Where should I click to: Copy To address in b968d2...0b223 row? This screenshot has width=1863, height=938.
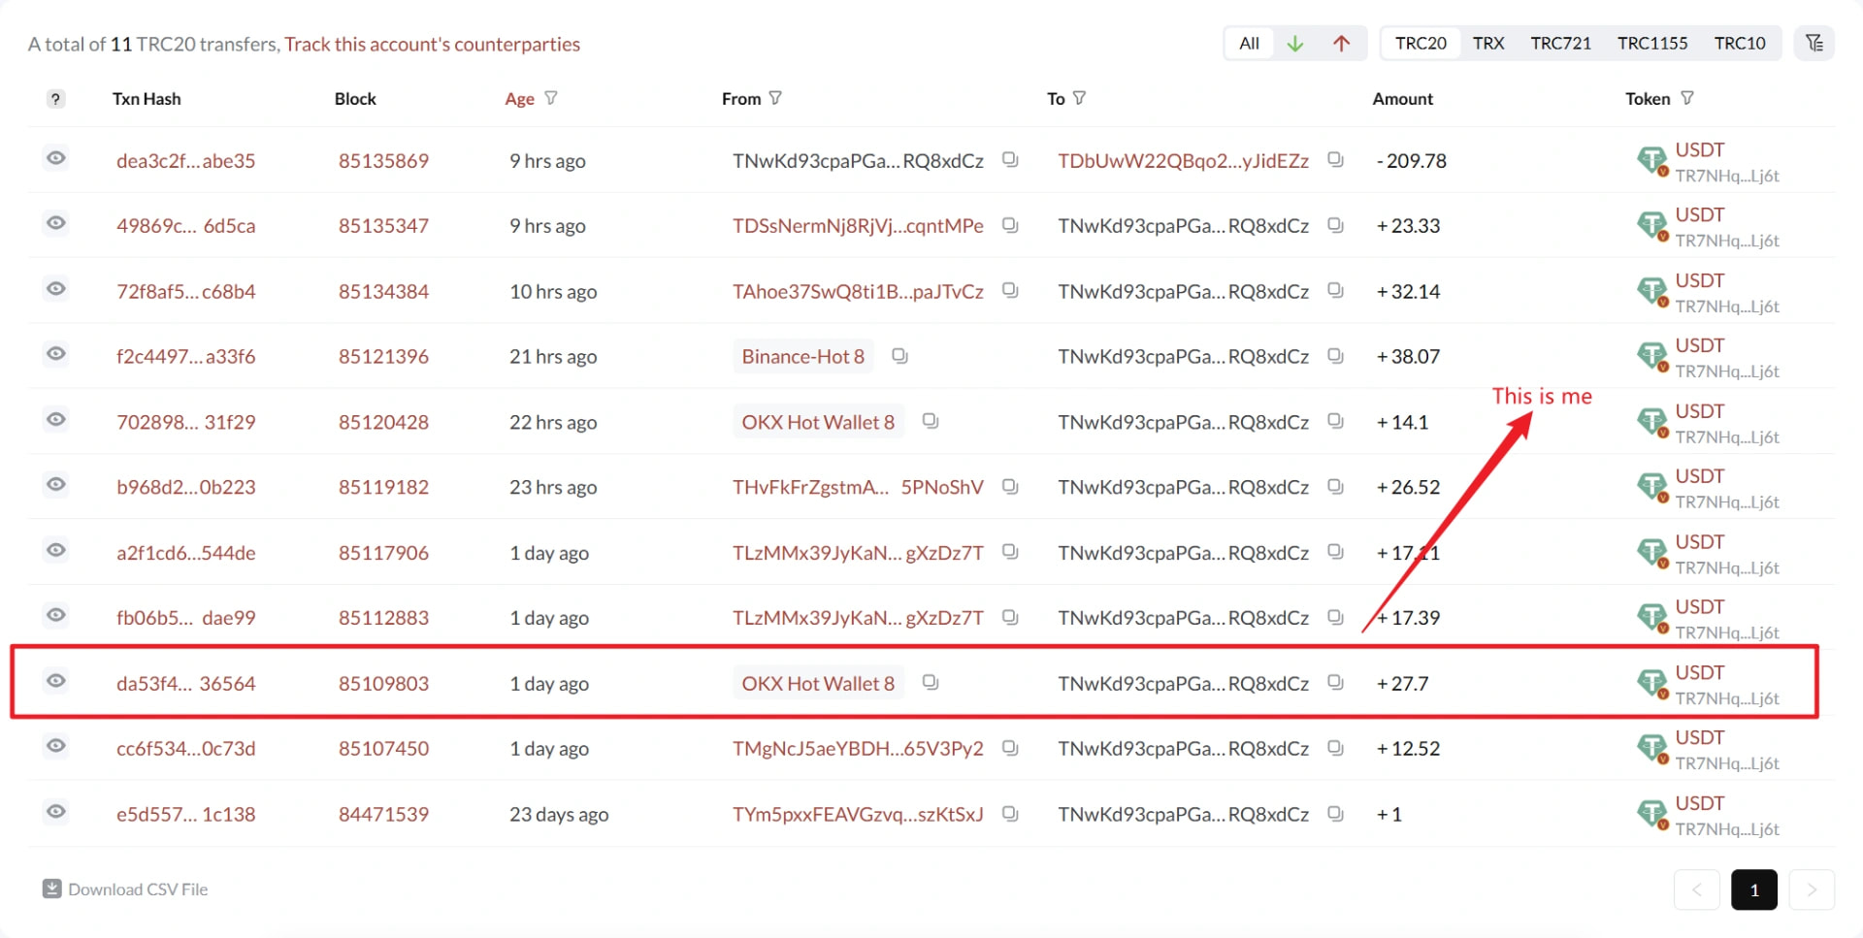click(1335, 486)
